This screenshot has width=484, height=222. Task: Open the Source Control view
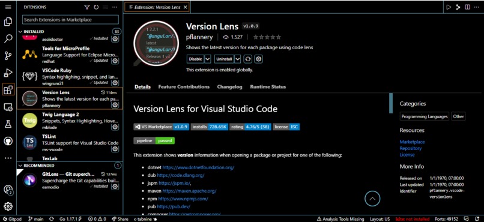(x=8, y=56)
